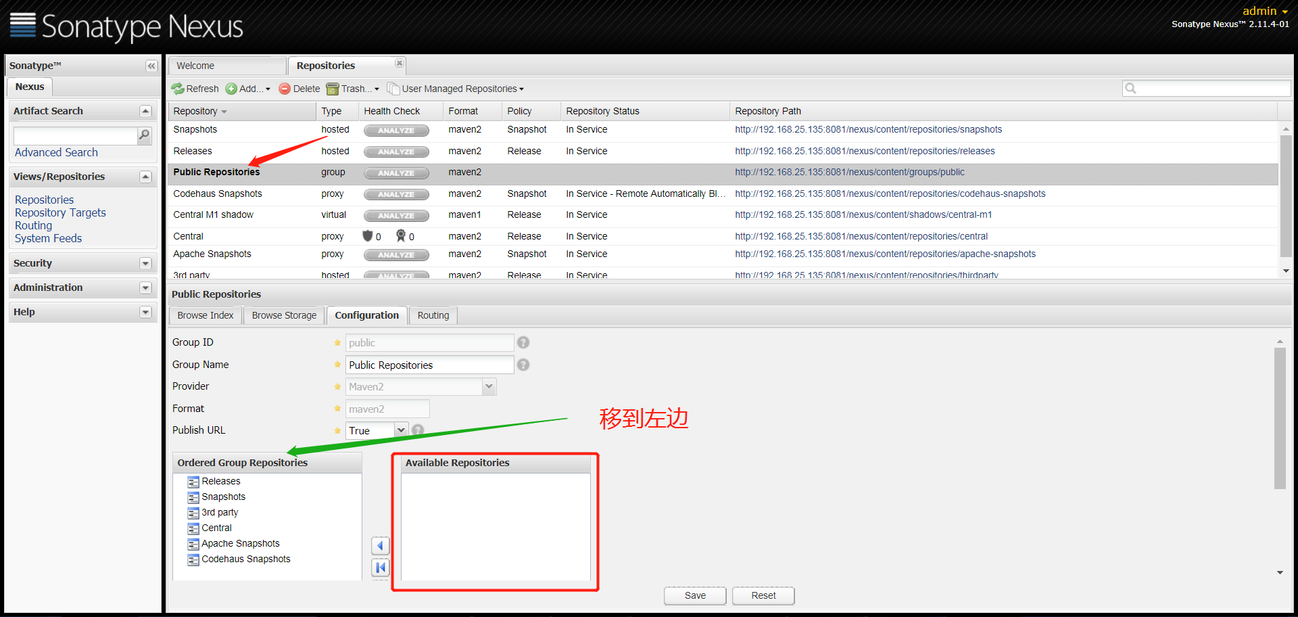Click Analyze for the Snapshots repository
This screenshot has height=617, width=1298.
point(396,131)
